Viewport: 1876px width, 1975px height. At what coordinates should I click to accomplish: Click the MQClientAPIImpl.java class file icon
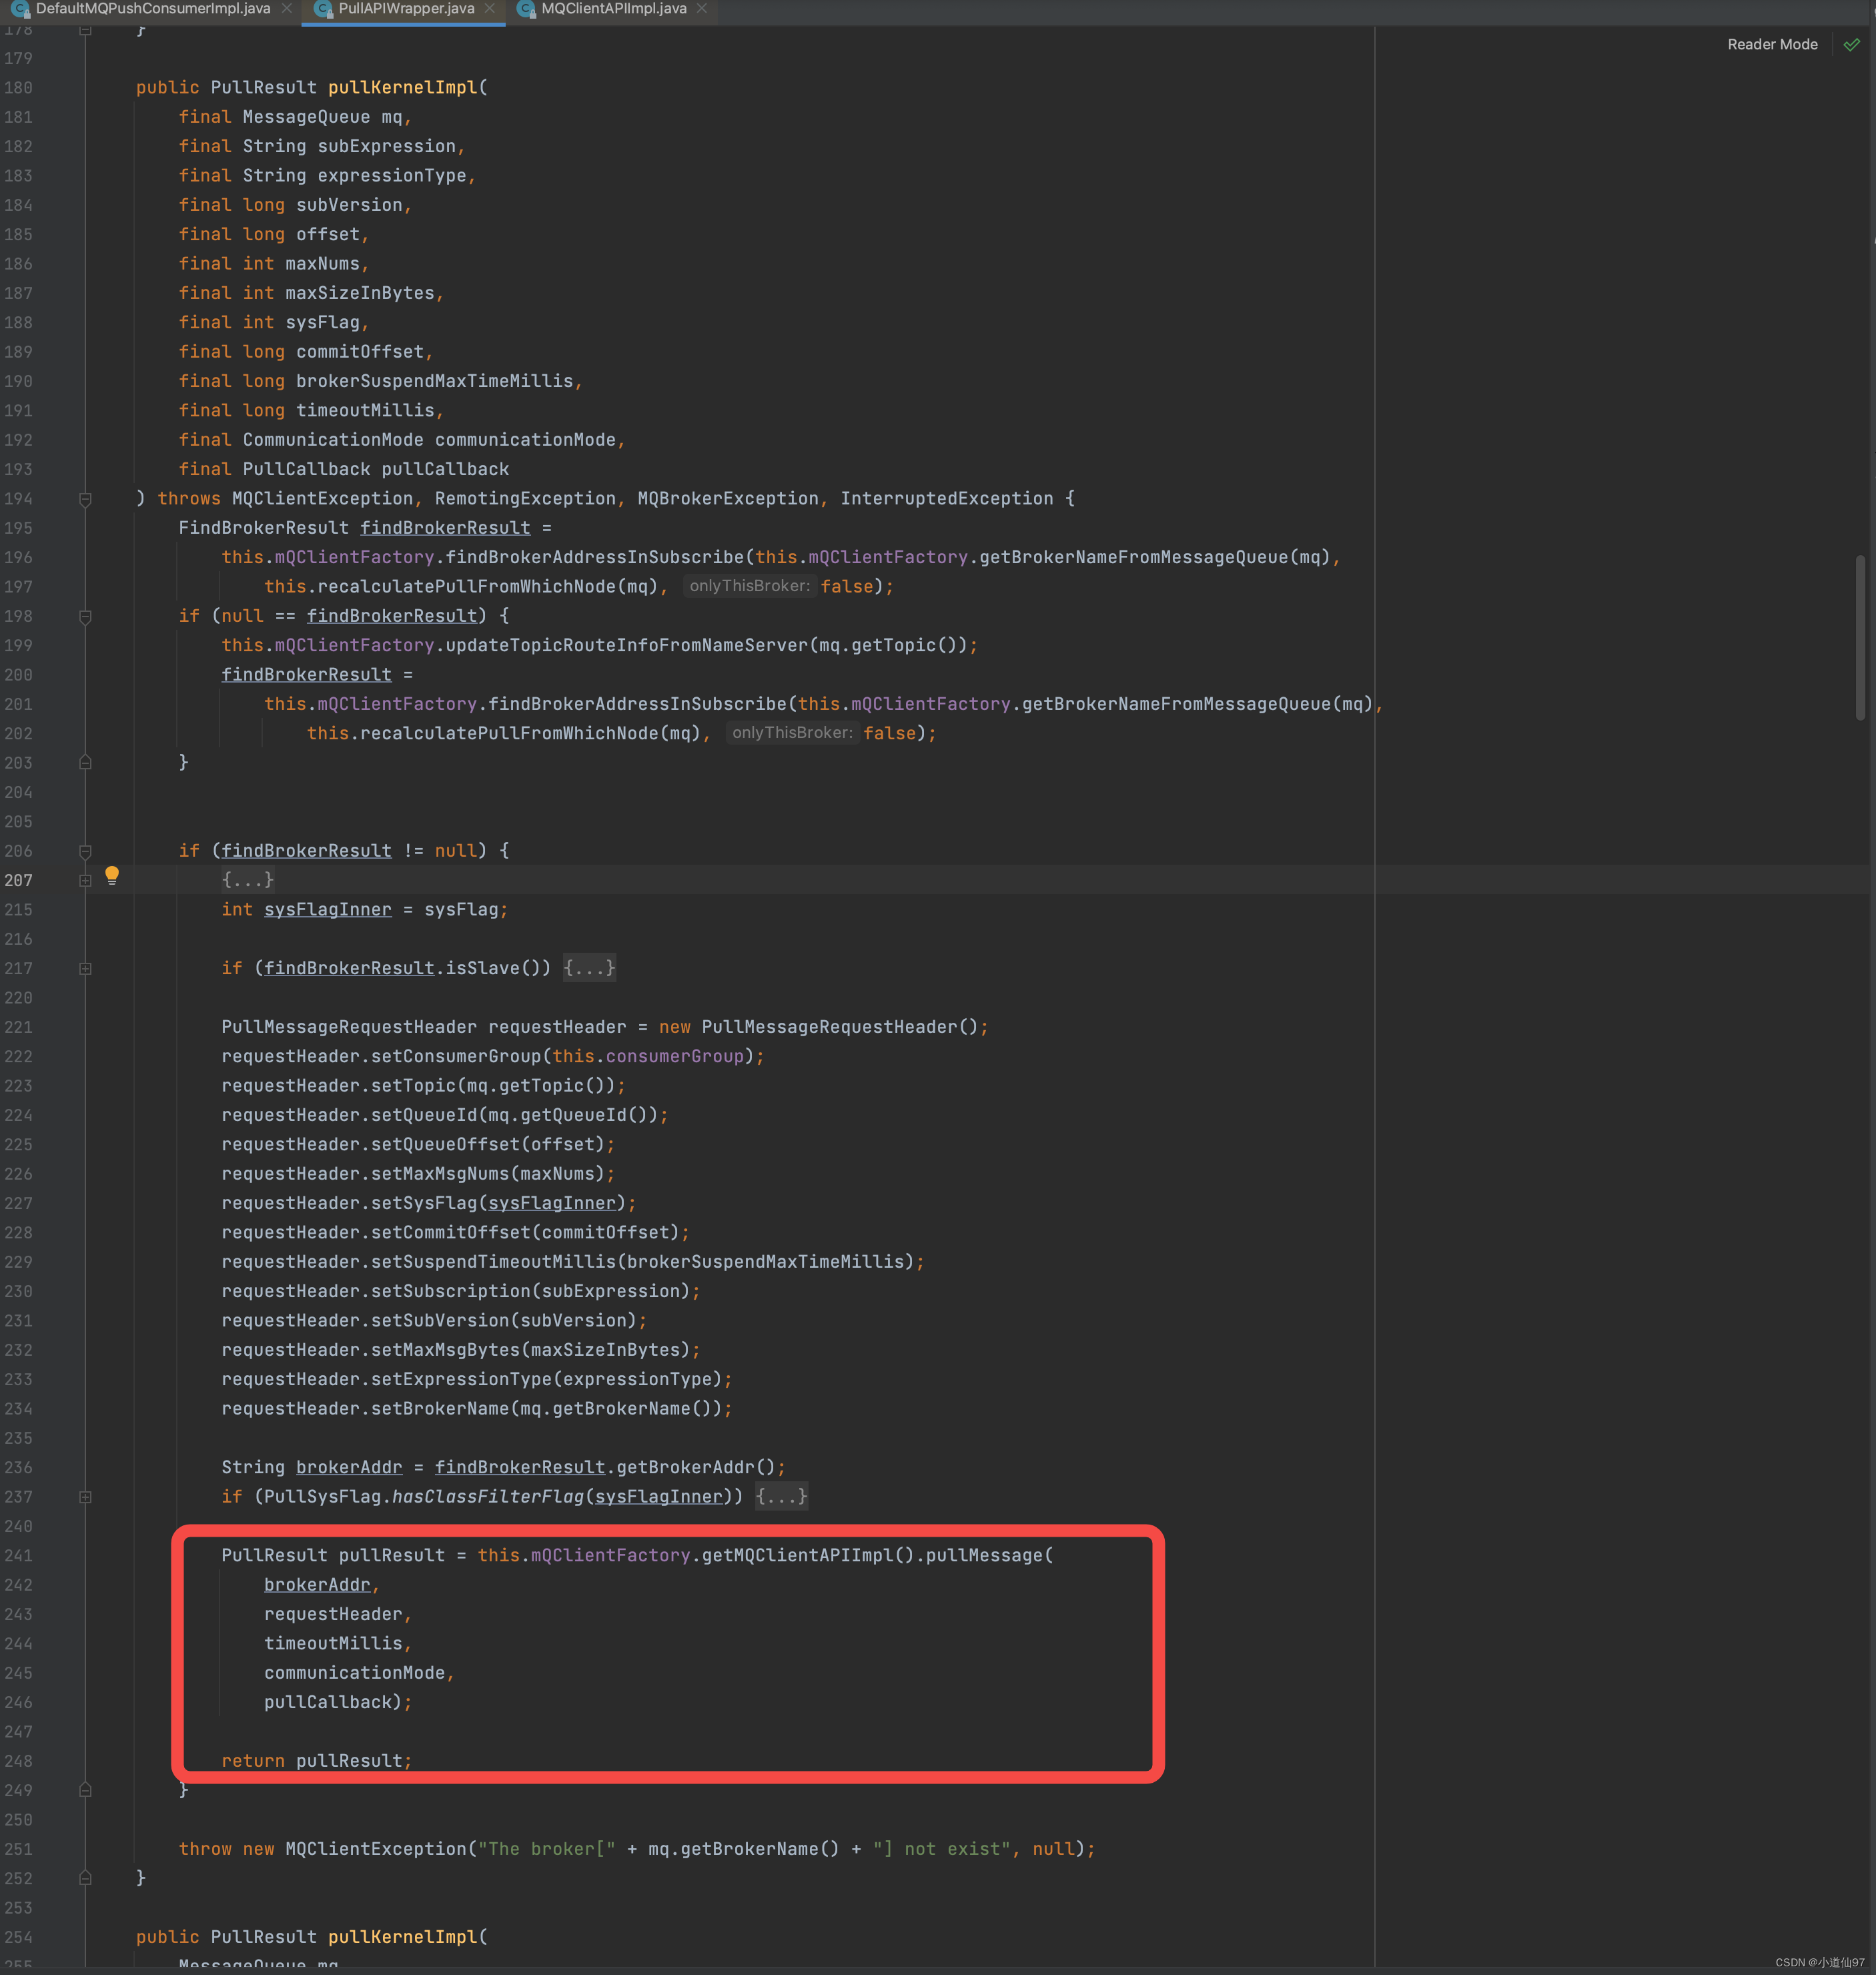click(526, 9)
